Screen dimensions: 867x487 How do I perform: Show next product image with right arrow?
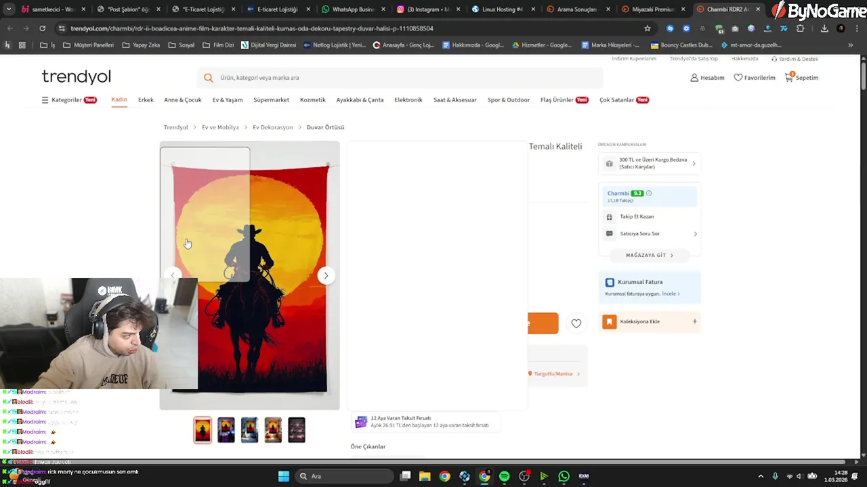pyautogui.click(x=326, y=275)
